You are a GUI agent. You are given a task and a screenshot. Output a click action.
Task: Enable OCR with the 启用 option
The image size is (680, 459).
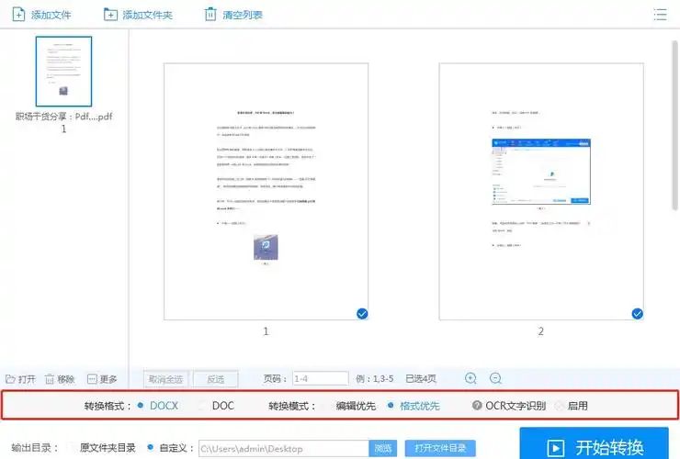tap(560, 405)
